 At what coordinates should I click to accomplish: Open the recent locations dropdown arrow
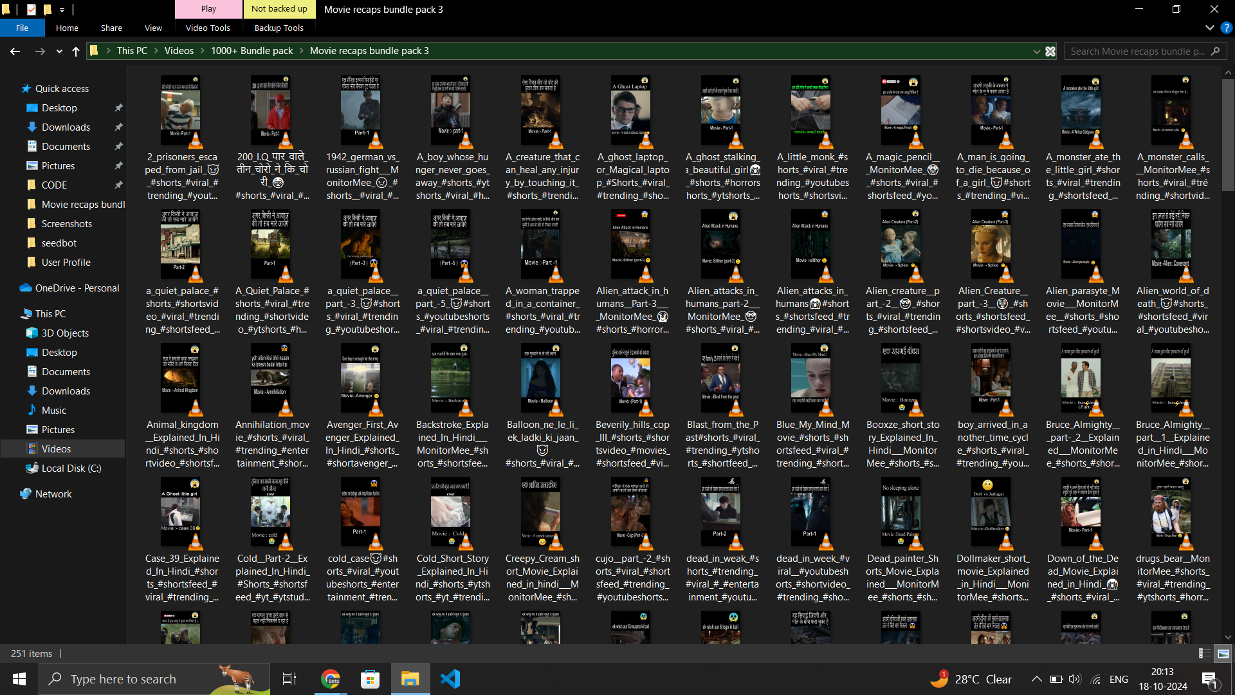(x=59, y=51)
